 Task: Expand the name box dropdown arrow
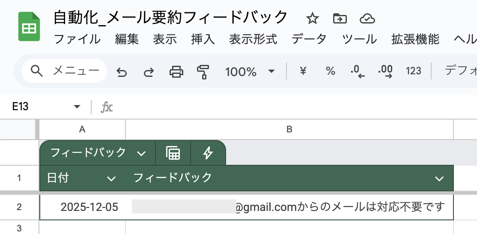(77, 106)
